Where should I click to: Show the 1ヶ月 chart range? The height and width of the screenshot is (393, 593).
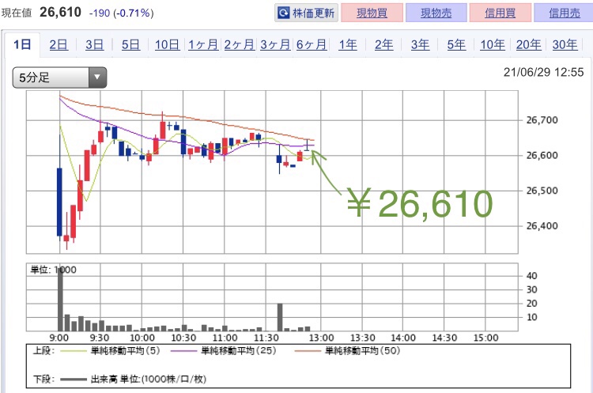[x=203, y=44]
